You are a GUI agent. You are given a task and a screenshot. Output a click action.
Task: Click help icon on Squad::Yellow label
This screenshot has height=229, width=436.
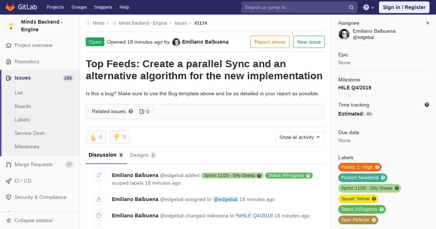pyautogui.click(x=374, y=199)
